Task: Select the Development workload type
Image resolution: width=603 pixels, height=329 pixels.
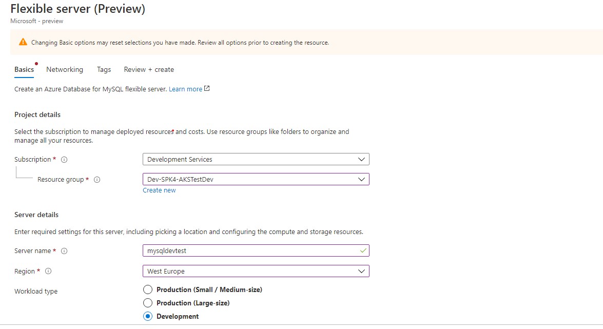Action: [147, 316]
